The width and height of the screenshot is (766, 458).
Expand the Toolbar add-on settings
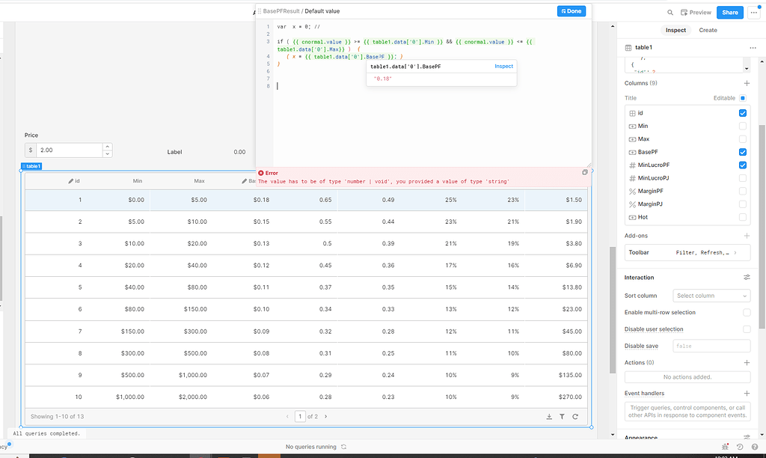pos(735,253)
